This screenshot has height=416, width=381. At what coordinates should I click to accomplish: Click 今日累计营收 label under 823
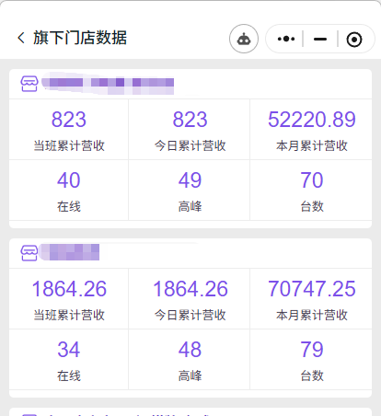(190, 145)
